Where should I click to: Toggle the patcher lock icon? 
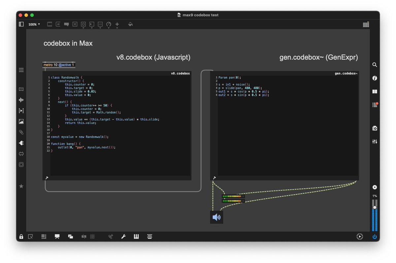21,237
